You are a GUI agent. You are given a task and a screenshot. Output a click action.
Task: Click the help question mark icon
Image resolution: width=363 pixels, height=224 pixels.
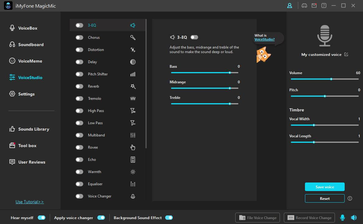324,5
